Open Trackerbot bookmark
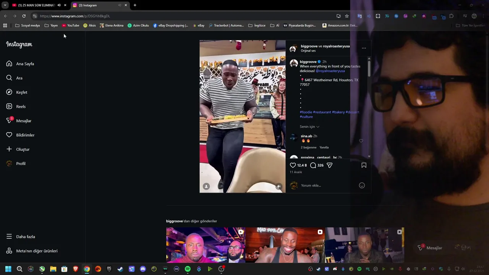The width and height of the screenshot is (489, 275). point(226,26)
